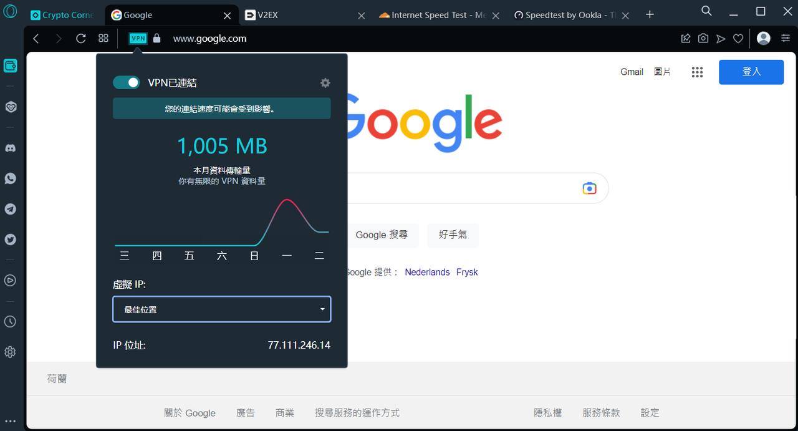Open the 服務條款 footer link

pos(601,413)
